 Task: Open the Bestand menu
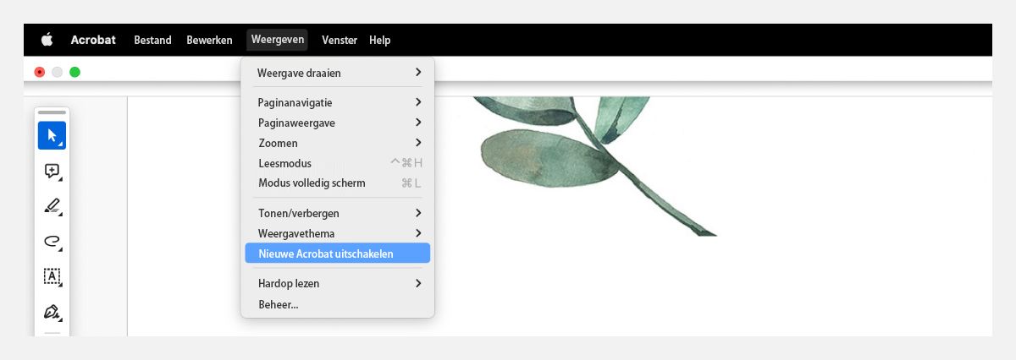coord(152,40)
